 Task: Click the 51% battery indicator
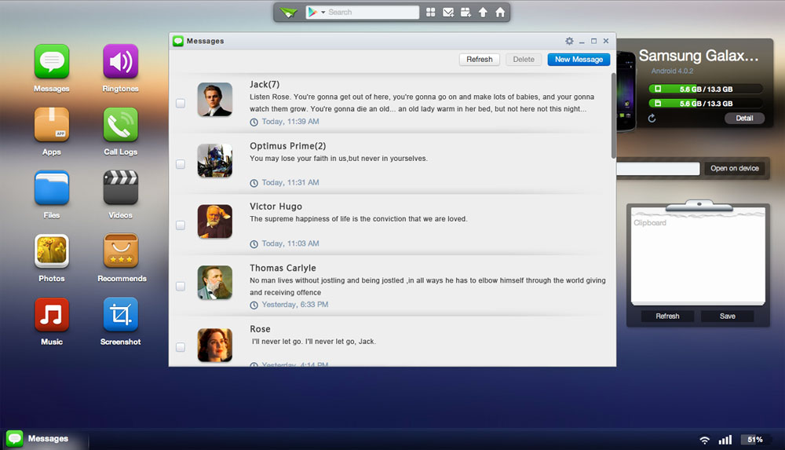pos(755,440)
